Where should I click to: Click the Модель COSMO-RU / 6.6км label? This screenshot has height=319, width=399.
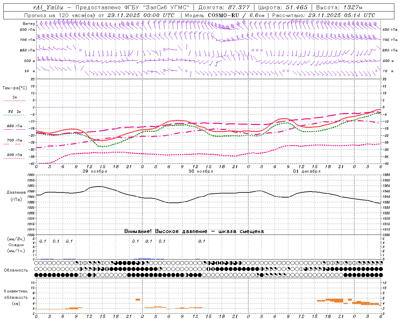224,15
